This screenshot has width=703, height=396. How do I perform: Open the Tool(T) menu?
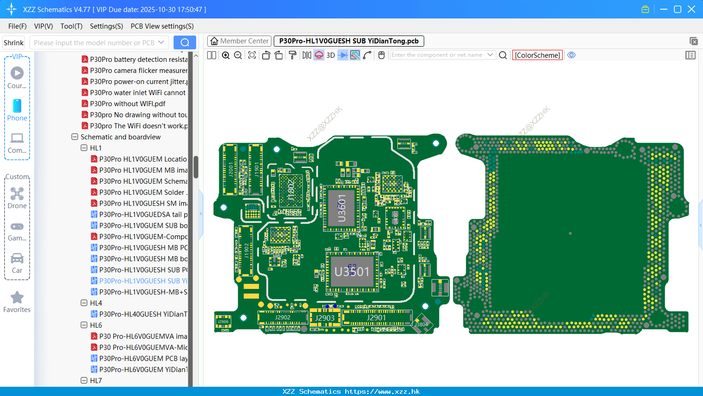pos(72,26)
